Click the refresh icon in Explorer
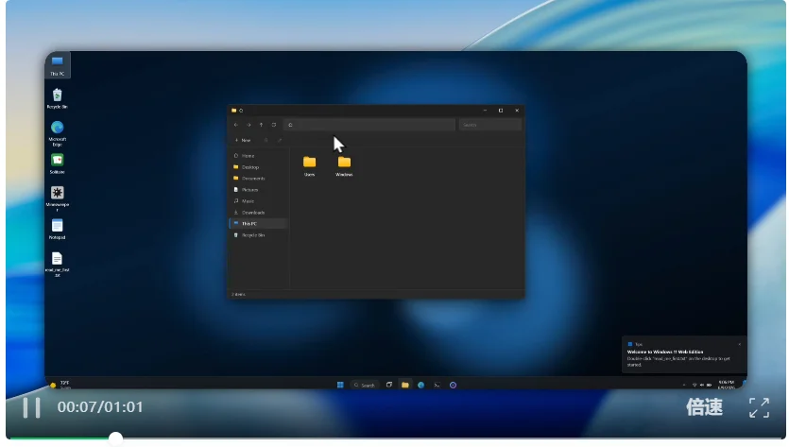The width and height of the screenshot is (789, 447). 274,125
